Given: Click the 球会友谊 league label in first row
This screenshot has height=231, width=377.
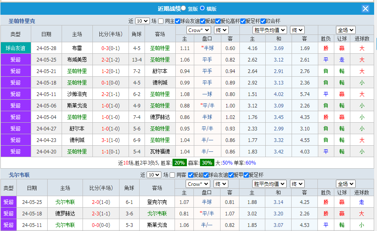Looking at the screenshot, I should pos(16,48).
